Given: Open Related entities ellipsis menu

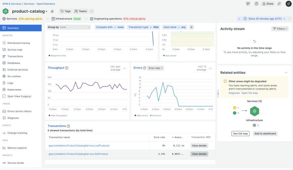Looking at the screenshot, I should click(x=286, y=73).
